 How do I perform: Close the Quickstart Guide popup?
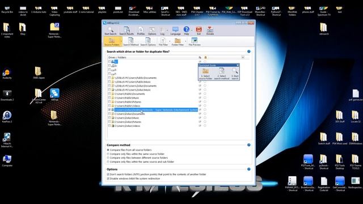pyautogui.click(x=238, y=65)
